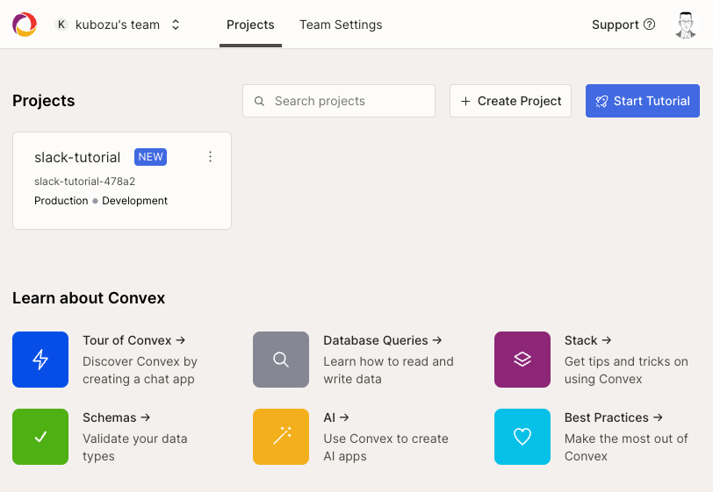Click the blue lightning Tour of Convex icon
The width and height of the screenshot is (713, 492).
click(40, 360)
